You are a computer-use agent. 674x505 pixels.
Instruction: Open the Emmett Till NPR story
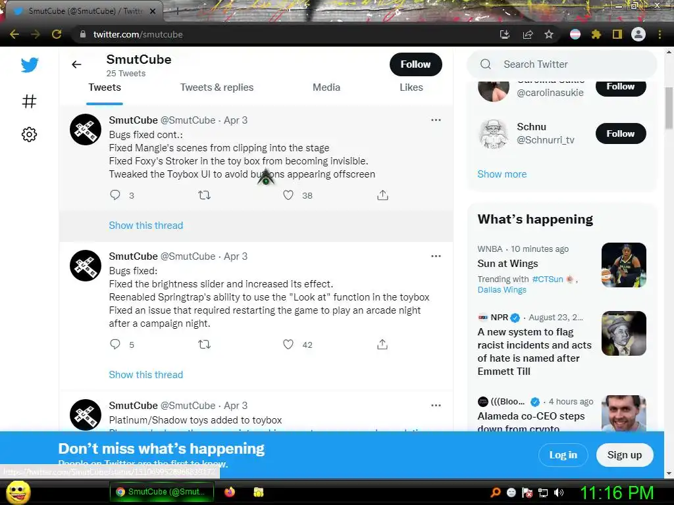534,352
